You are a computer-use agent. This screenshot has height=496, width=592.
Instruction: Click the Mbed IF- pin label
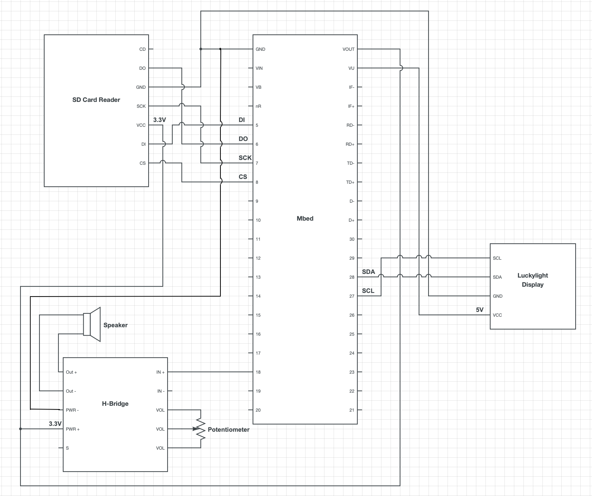pyautogui.click(x=352, y=87)
